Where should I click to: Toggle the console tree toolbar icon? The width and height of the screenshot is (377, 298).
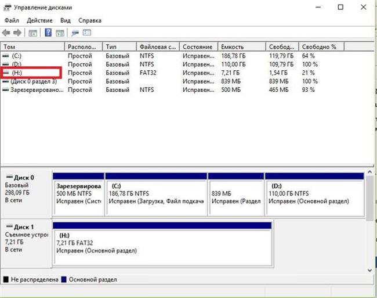coord(32,33)
